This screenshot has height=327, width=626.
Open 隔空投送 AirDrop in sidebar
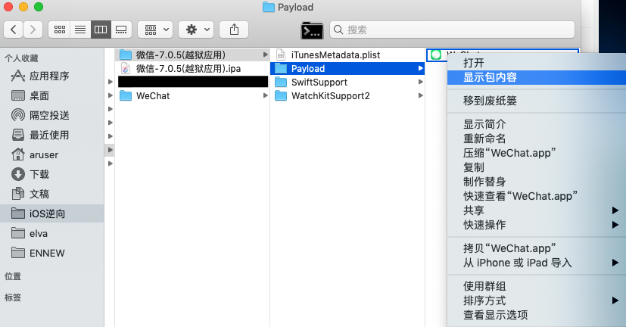point(52,115)
